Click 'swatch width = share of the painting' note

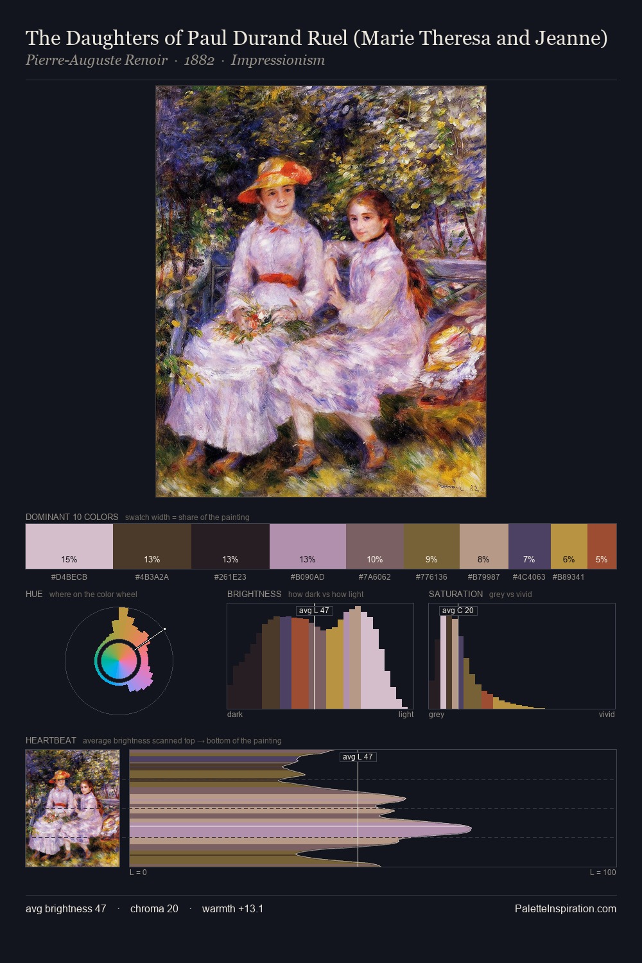pos(187,517)
